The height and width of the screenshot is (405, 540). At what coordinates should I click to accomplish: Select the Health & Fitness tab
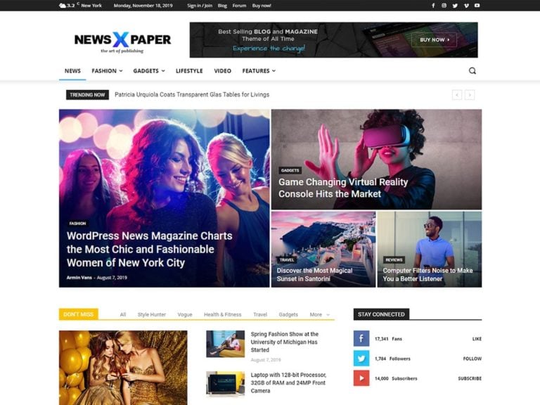pos(222,314)
